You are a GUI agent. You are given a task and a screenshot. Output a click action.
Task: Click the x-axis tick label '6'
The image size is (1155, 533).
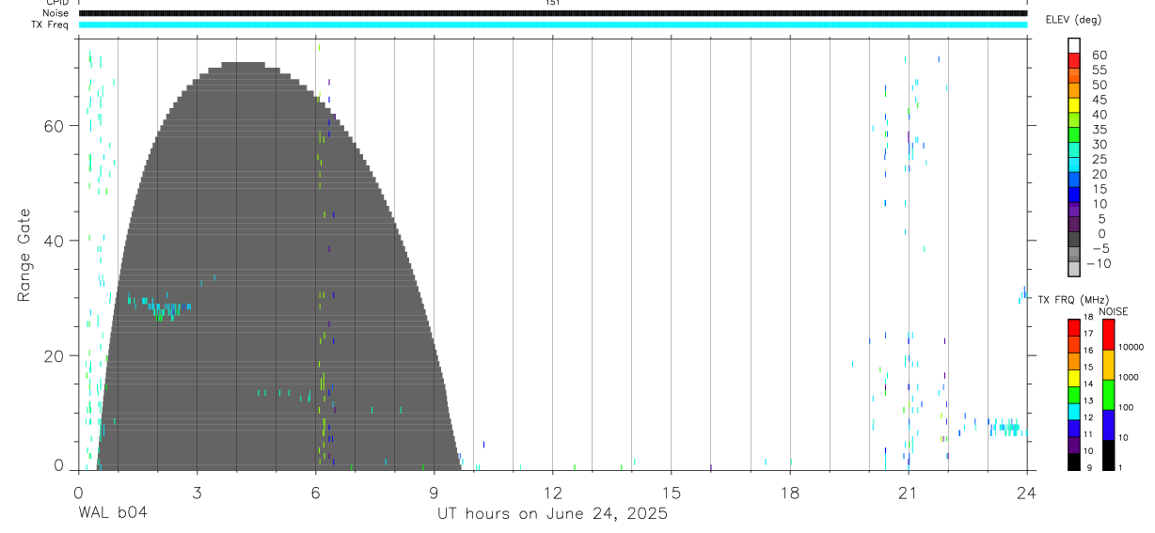click(x=315, y=492)
